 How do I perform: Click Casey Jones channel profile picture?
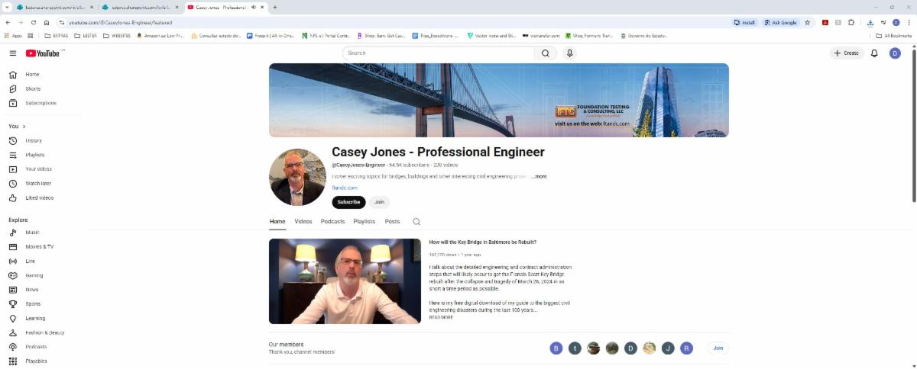pos(298,177)
